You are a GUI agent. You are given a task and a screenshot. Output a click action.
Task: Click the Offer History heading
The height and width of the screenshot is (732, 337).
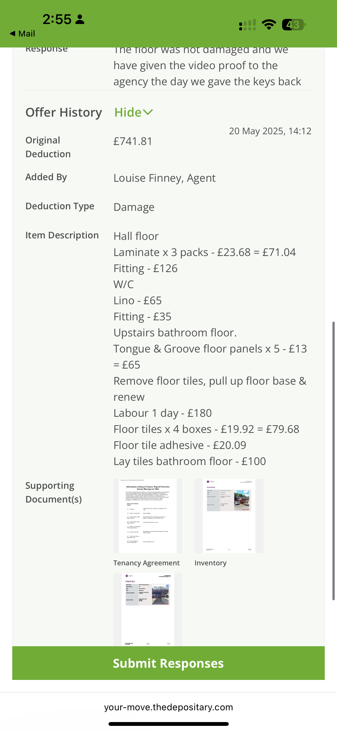(x=64, y=112)
